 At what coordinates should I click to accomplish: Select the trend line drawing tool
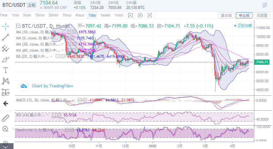6,37
